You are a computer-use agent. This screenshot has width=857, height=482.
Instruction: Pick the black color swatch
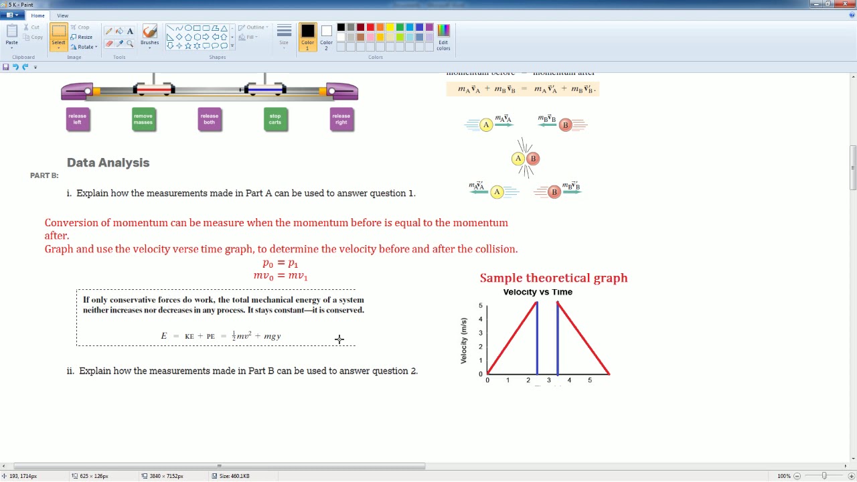[x=341, y=27]
